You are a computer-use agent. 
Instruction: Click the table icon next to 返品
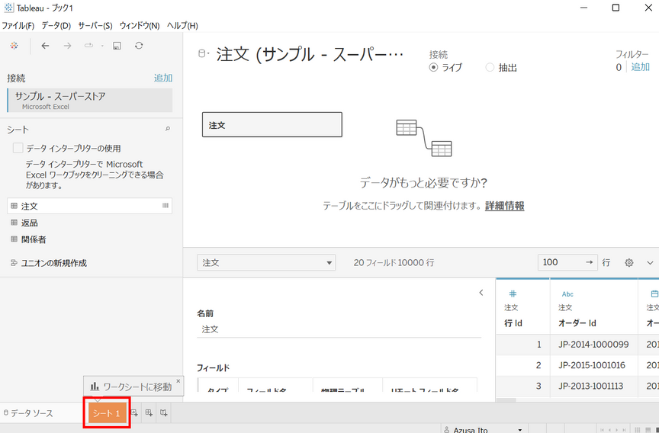point(14,223)
